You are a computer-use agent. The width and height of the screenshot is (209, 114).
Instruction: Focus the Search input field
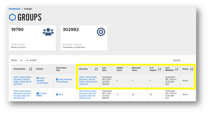click(190, 60)
